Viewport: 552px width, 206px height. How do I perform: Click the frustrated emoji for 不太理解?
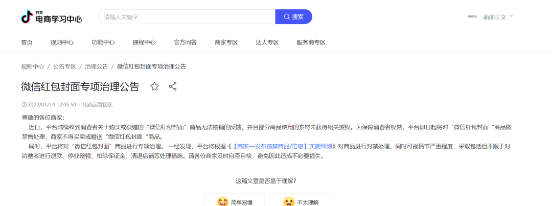289,202
